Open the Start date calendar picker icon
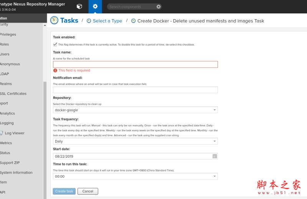Image resolution: width=307 pixels, height=199 pixels. (215, 156)
